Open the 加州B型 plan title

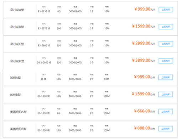click(x=15, y=95)
